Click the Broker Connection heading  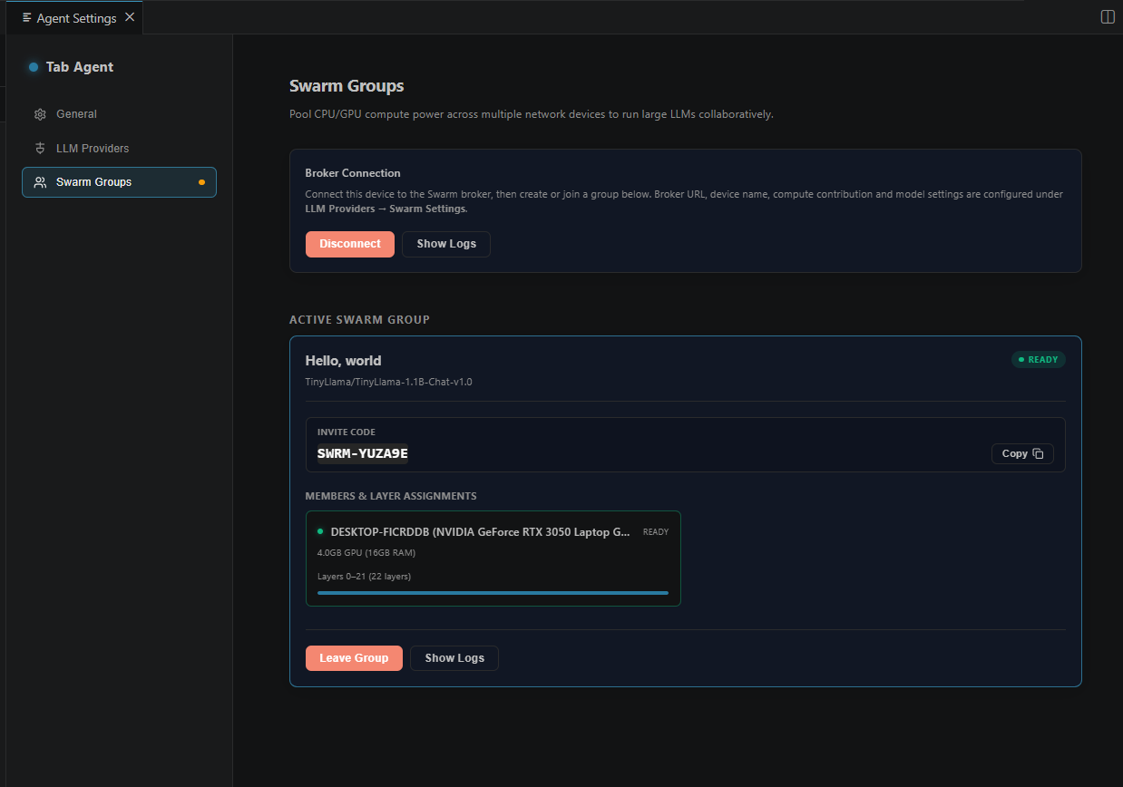[353, 173]
